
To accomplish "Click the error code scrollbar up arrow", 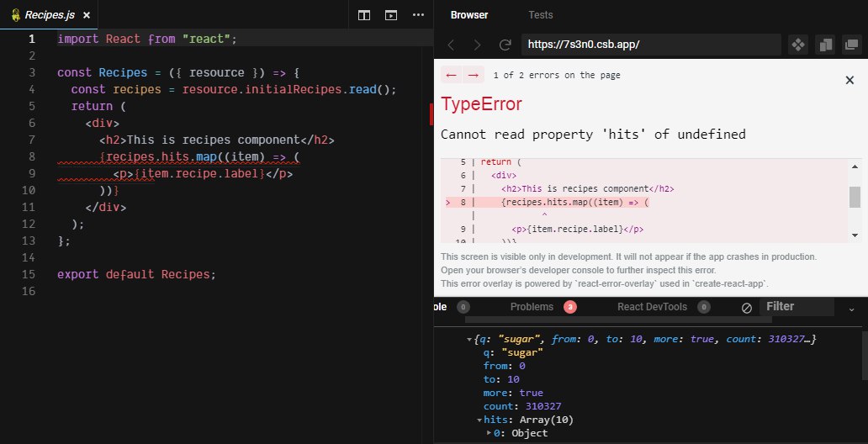I will pyautogui.click(x=855, y=166).
